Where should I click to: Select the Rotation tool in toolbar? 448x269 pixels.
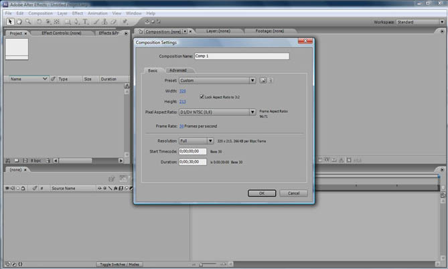[40, 21]
